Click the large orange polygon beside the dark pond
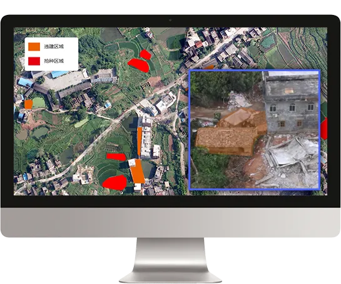This screenshot has width=341, height=284. pos(138,171)
